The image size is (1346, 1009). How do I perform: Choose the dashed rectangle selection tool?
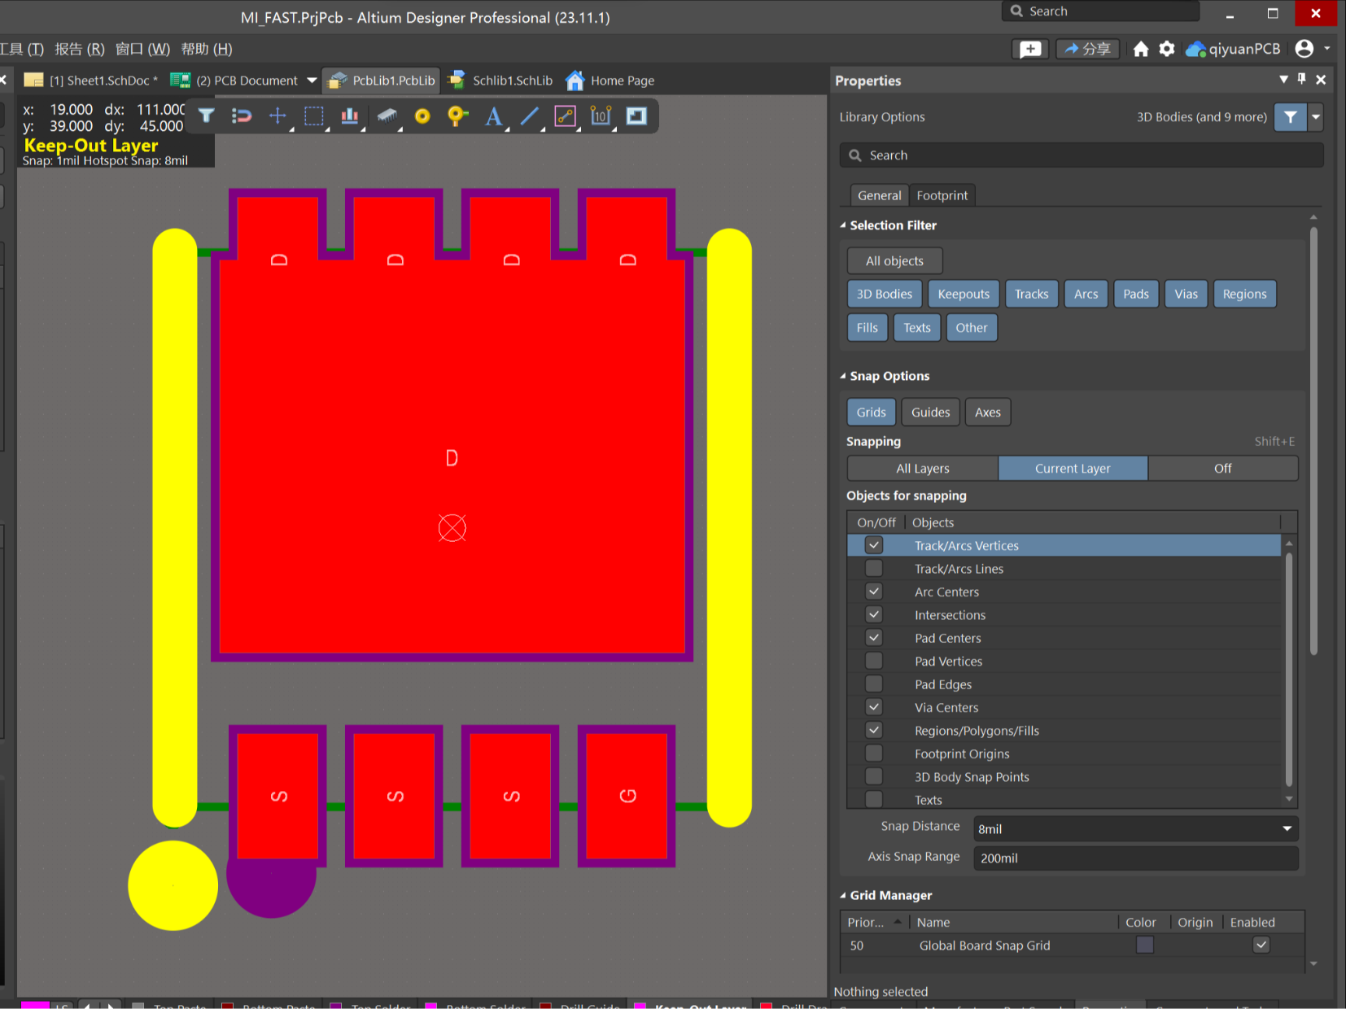point(313,116)
